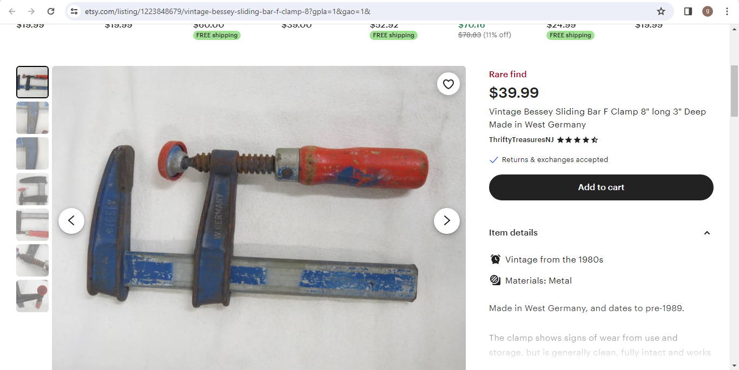Open the profile avatar menu

[x=708, y=11]
